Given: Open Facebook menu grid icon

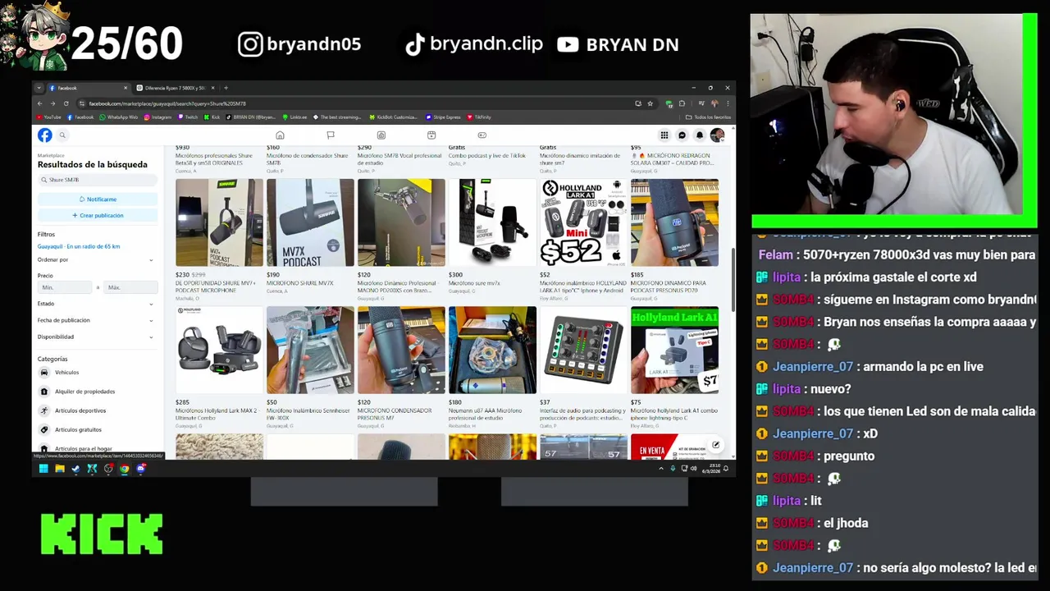Looking at the screenshot, I should pyautogui.click(x=664, y=135).
